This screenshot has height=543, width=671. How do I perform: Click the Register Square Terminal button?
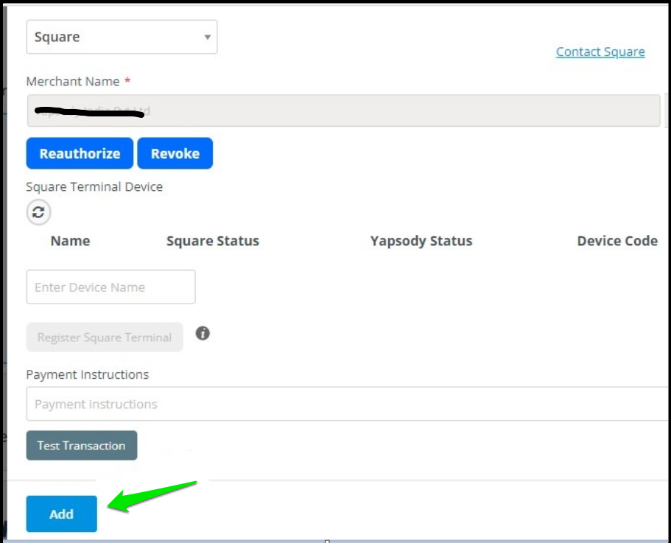(x=104, y=337)
